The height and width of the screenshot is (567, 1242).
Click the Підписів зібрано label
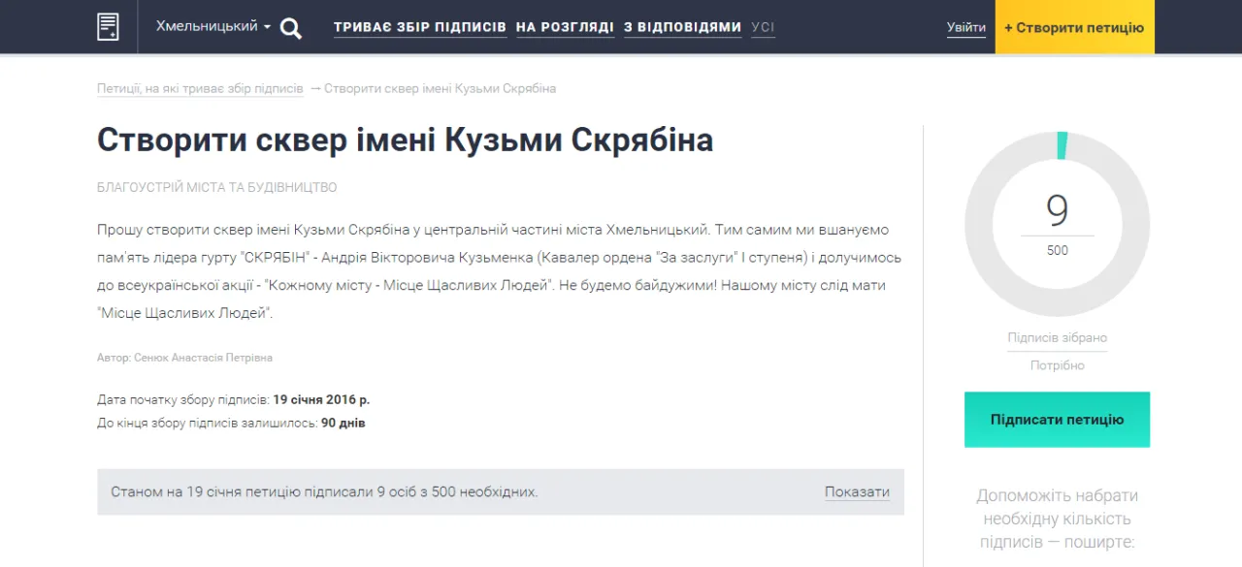coord(1057,337)
